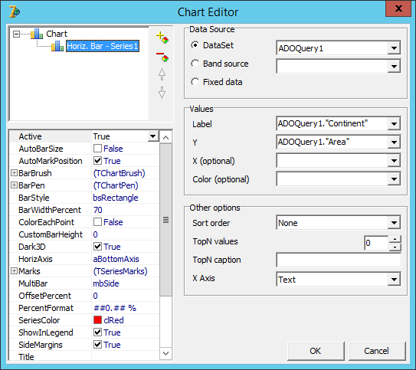Click the red SeriesColor swatch
This screenshot has height=370, width=416.
point(97,320)
